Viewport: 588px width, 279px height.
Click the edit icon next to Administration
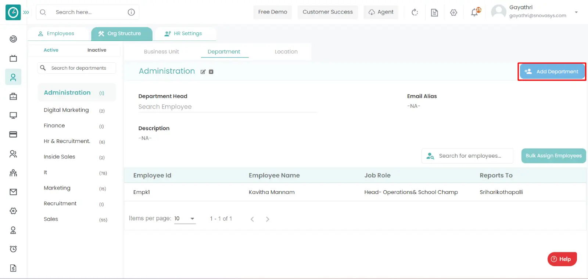(203, 72)
